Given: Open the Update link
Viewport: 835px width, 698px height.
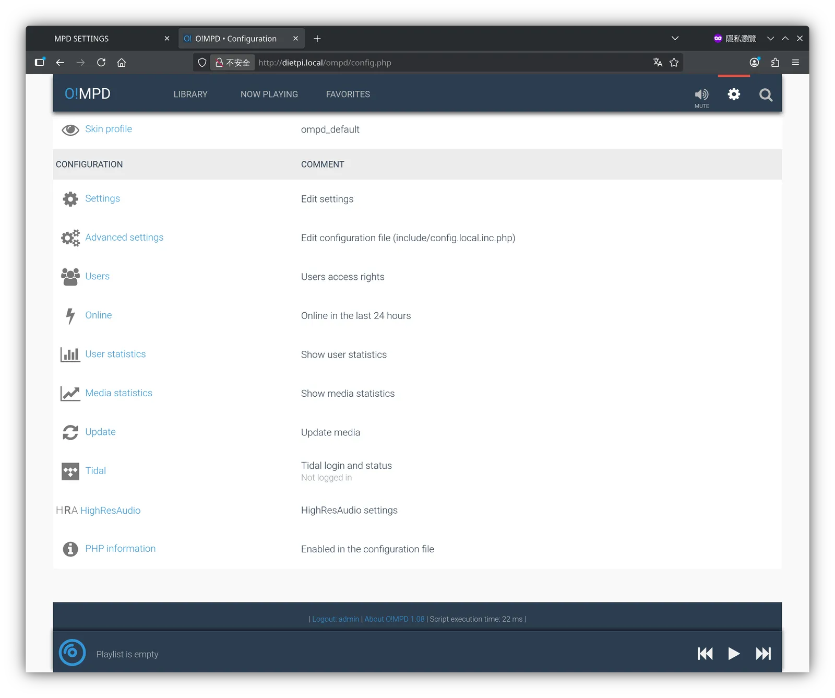Looking at the screenshot, I should 100,432.
